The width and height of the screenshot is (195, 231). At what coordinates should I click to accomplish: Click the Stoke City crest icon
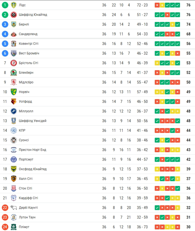[13, 188]
